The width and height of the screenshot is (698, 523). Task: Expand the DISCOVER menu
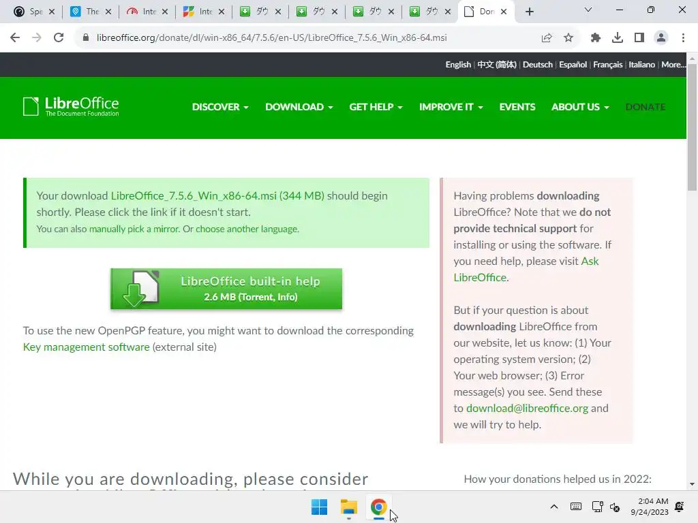(220, 107)
